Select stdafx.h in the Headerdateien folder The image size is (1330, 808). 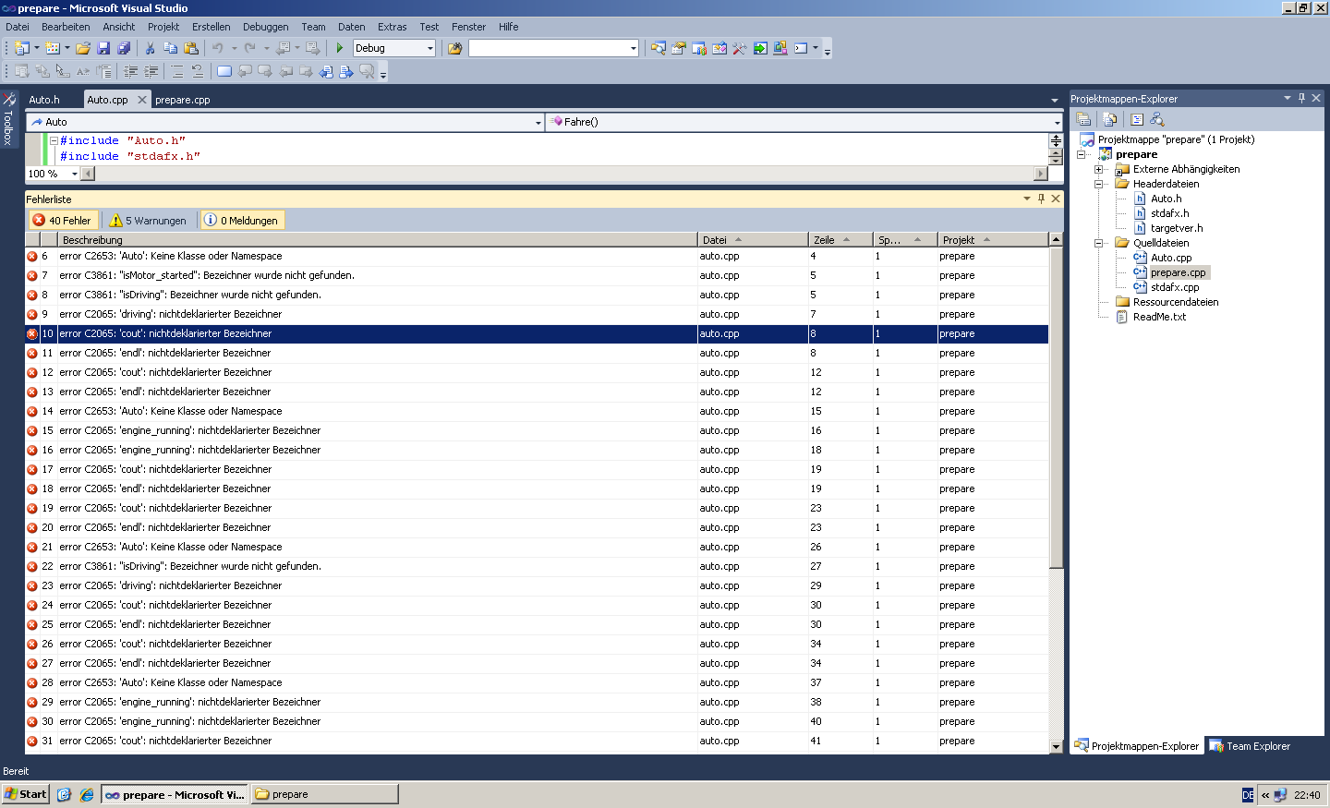(1169, 213)
